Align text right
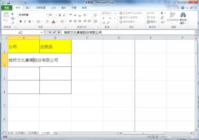 click(x=80, y=21)
